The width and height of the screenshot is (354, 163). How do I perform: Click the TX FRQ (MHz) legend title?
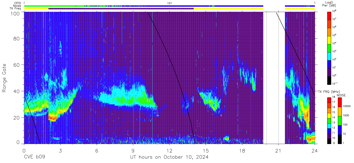tap(329, 91)
